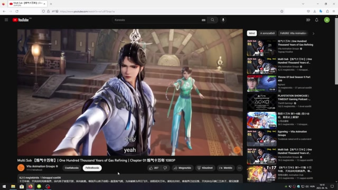Open Firefox downloads panel
Image resolution: width=338 pixels, height=190 pixels.
[x=315, y=11]
